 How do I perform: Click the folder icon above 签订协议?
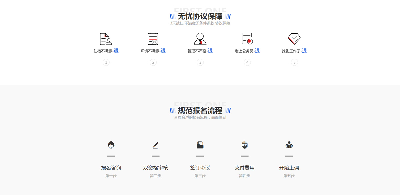point(200,145)
